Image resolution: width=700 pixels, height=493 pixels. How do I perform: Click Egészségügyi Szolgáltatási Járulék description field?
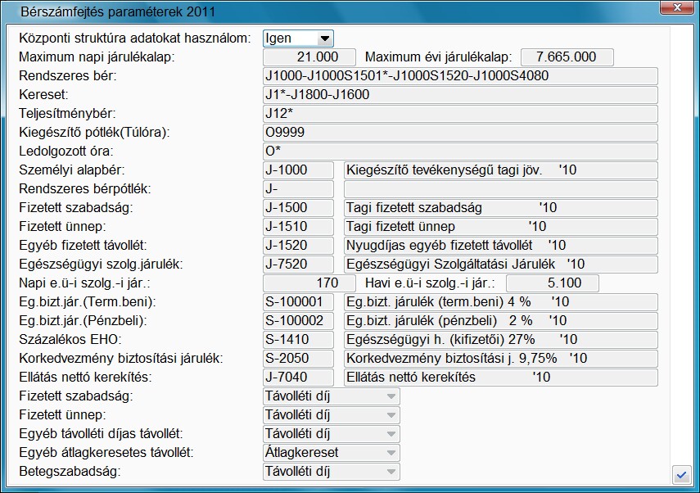[x=501, y=264]
